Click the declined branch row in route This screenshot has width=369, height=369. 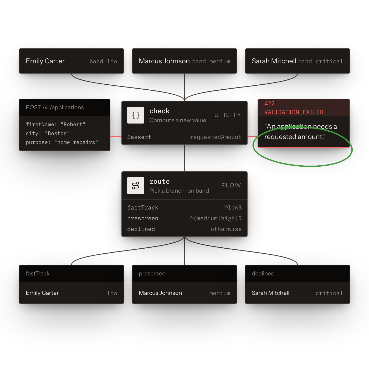184,229
